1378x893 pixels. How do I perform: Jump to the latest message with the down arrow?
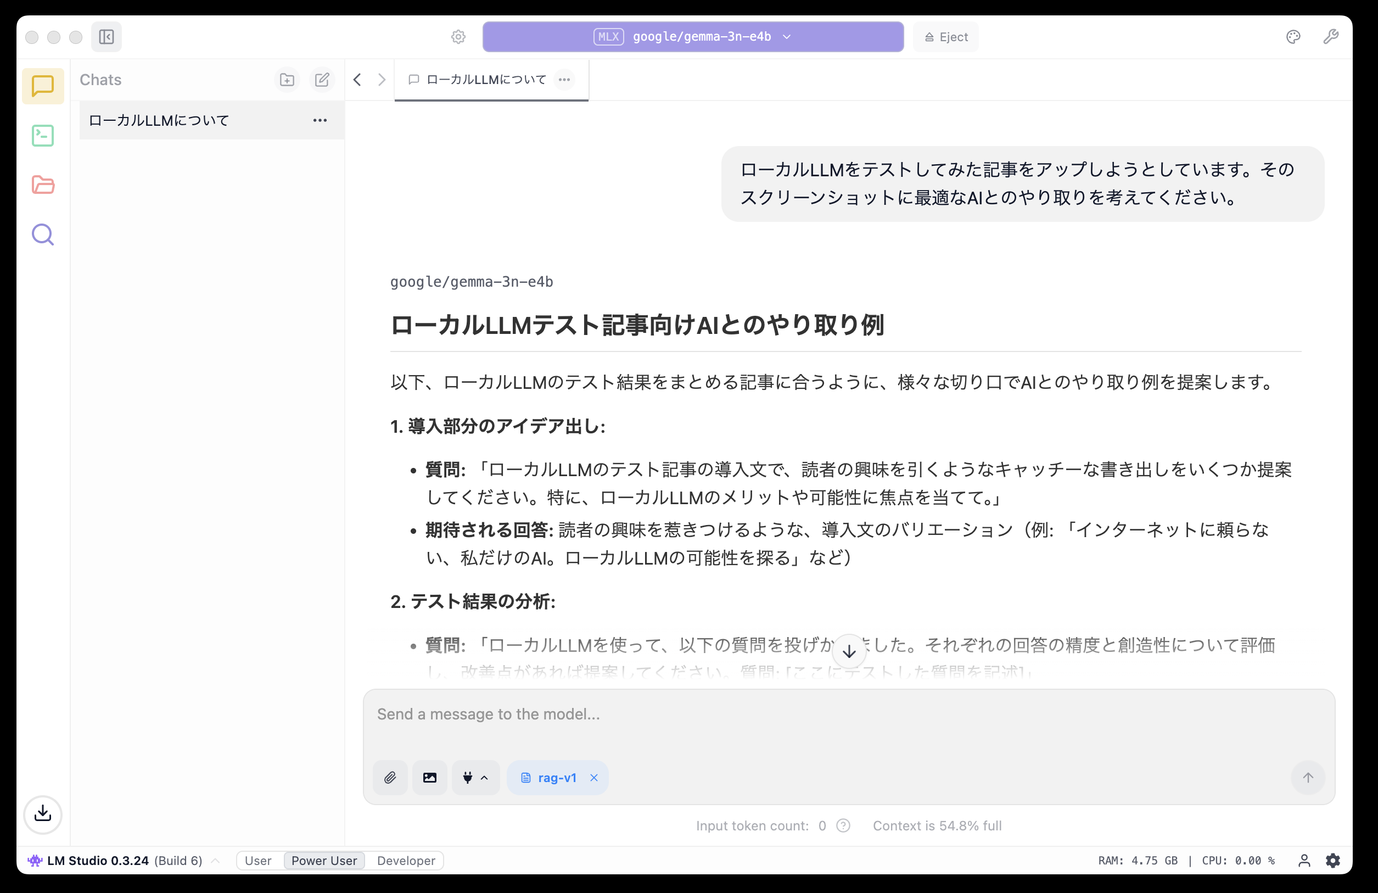(849, 651)
